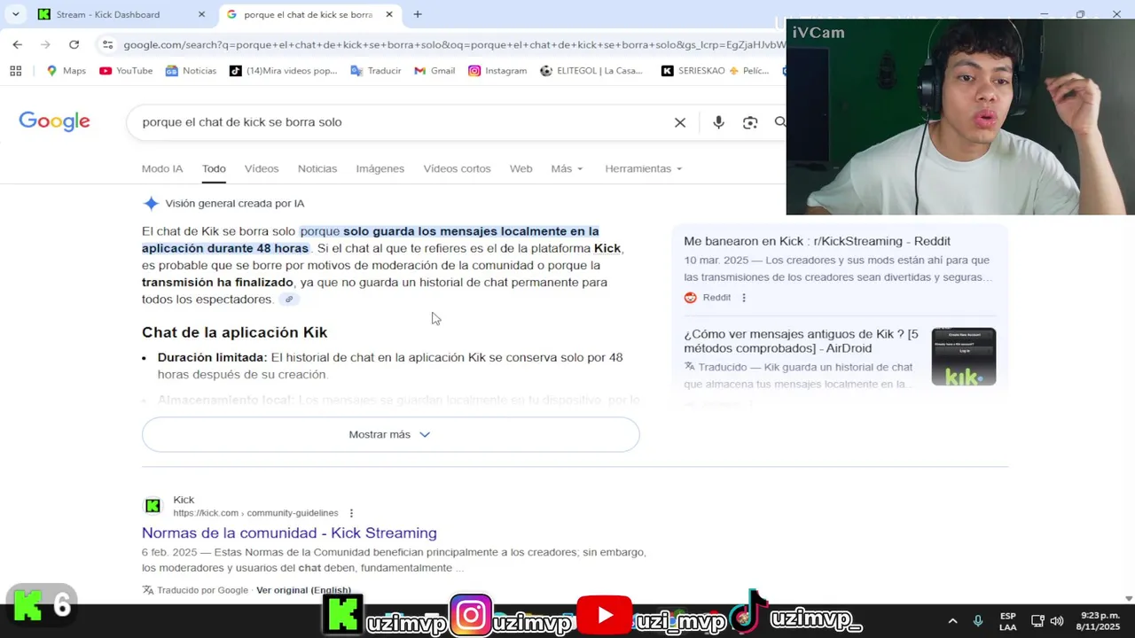The width and height of the screenshot is (1135, 638).
Task: Switch to Stream - Kick Dashboard tab
Action: tap(120, 14)
